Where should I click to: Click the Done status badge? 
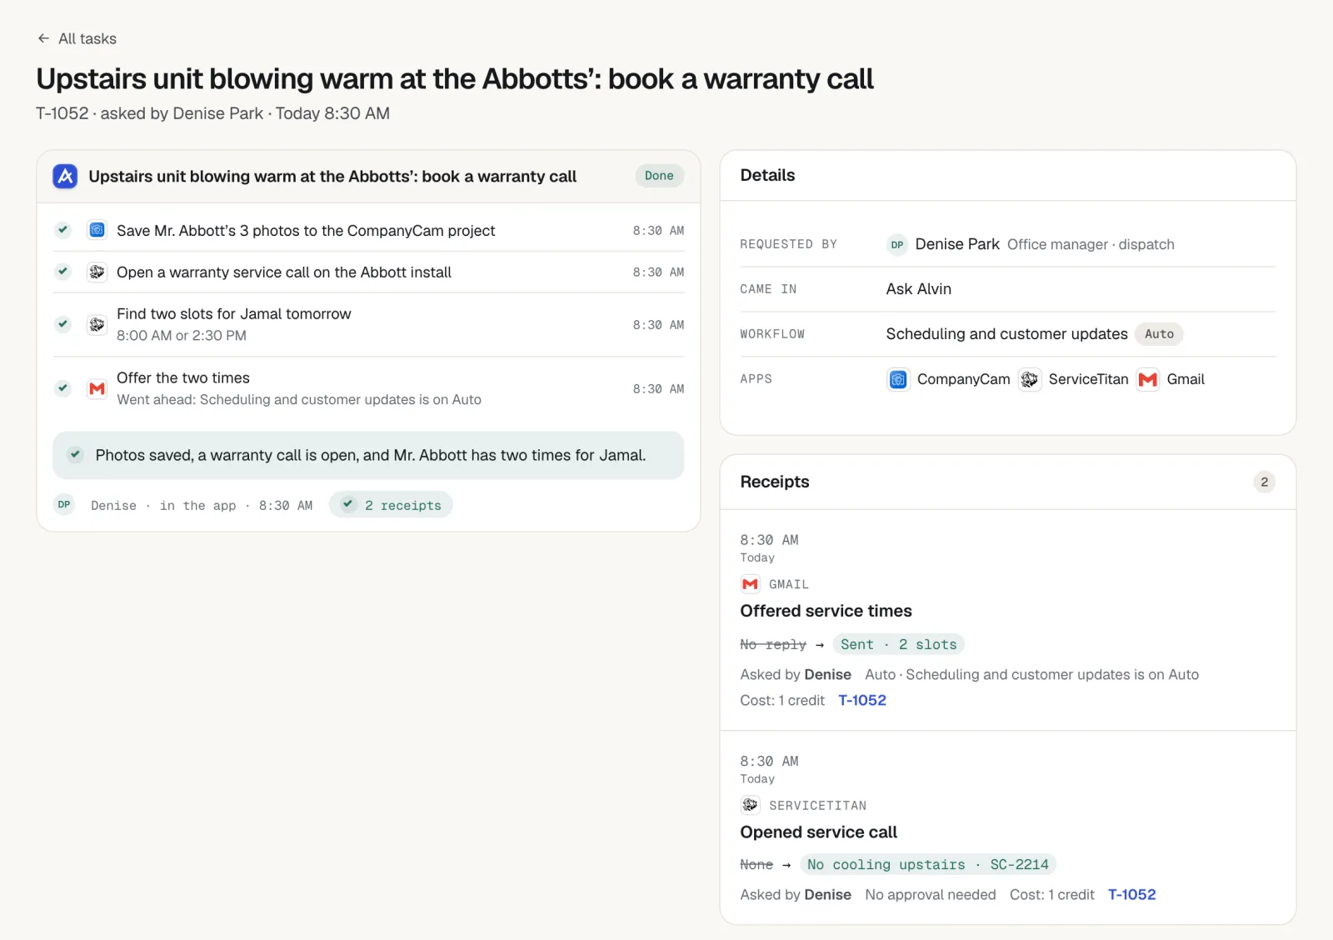pos(659,176)
